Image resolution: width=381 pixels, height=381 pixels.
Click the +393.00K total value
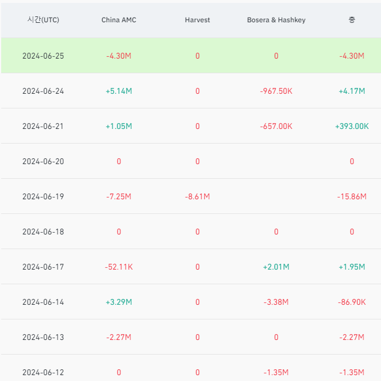(352, 127)
